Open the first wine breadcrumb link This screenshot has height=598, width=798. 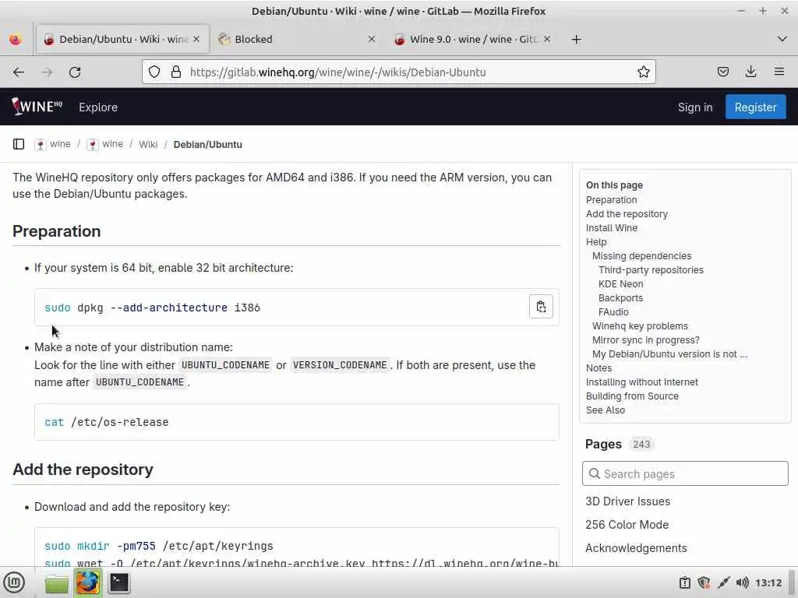[x=53, y=144]
